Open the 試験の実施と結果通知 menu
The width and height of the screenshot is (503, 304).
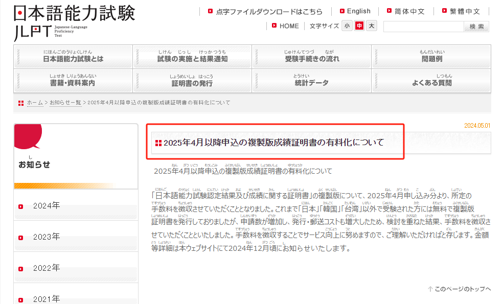[192, 56]
